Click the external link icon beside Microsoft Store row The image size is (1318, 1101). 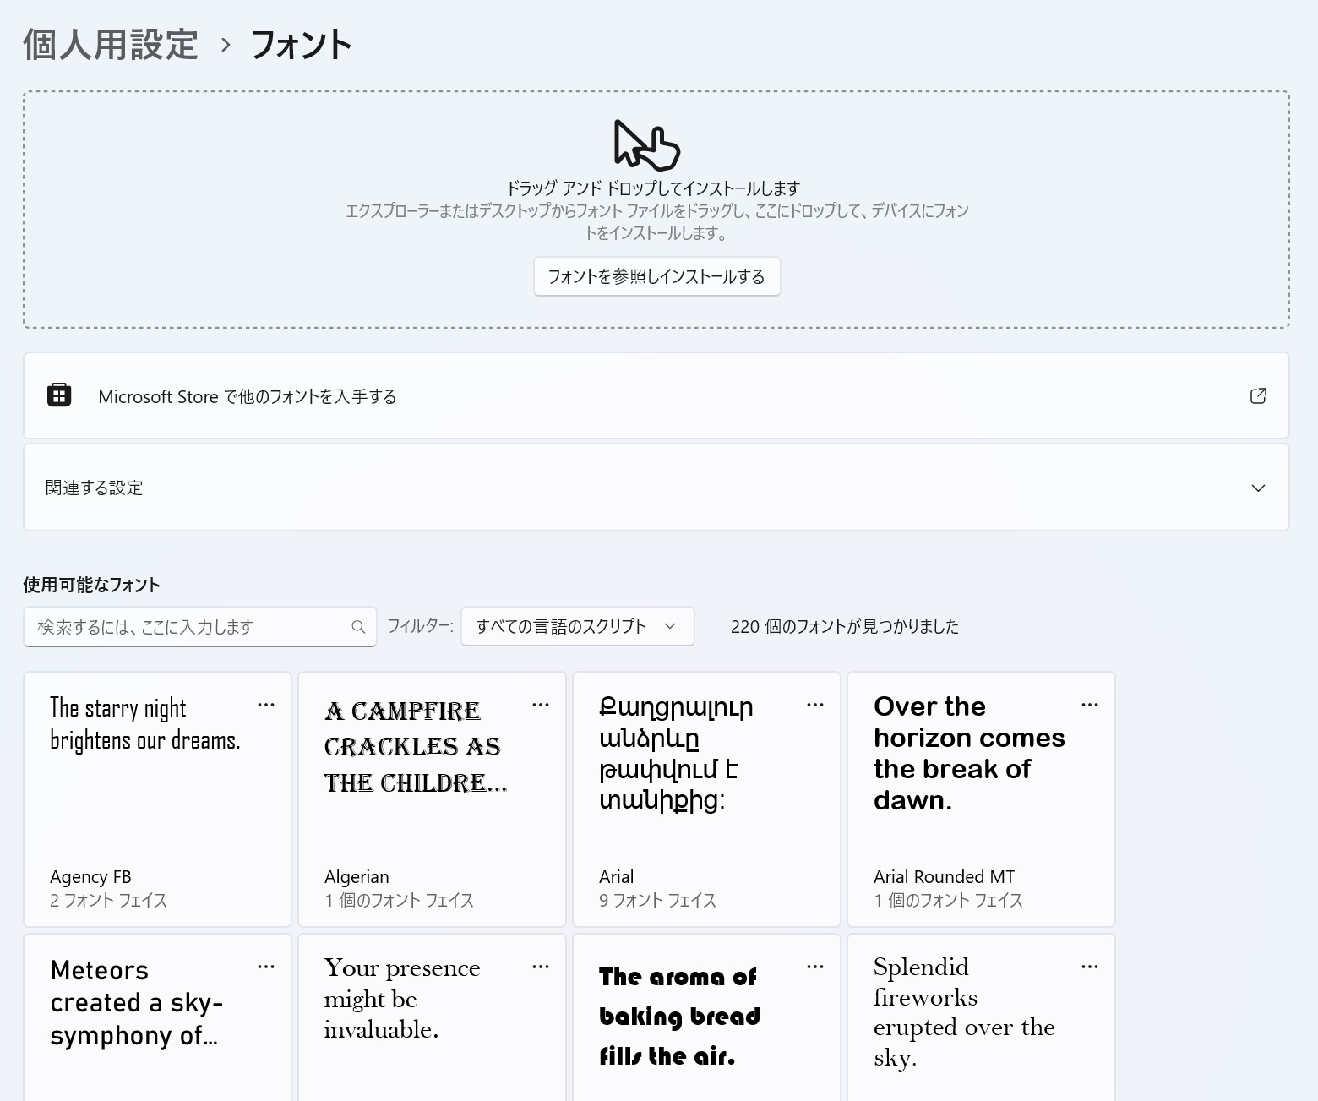[1258, 395]
